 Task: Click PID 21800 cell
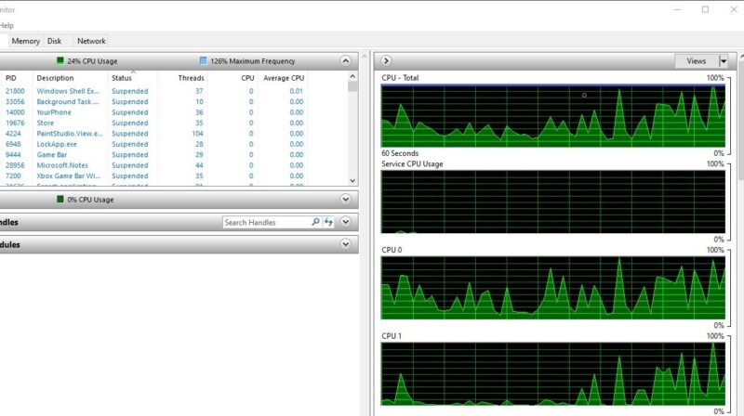coord(15,91)
